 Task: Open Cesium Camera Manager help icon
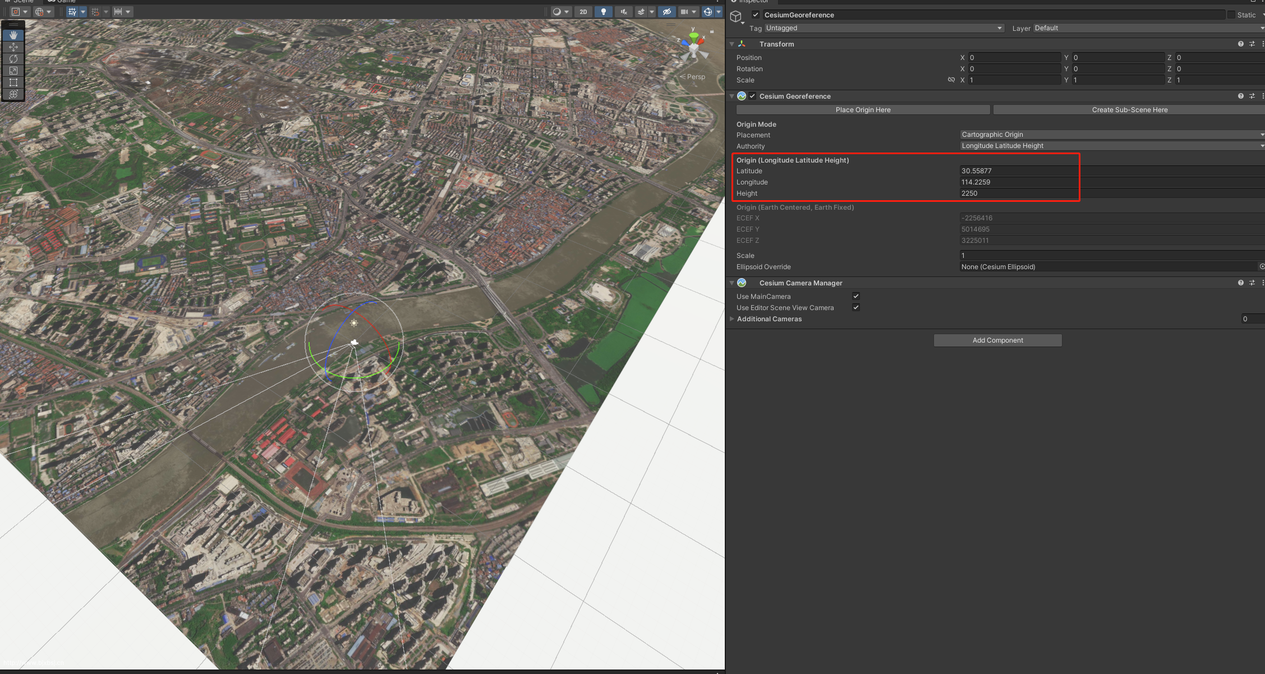click(1241, 283)
